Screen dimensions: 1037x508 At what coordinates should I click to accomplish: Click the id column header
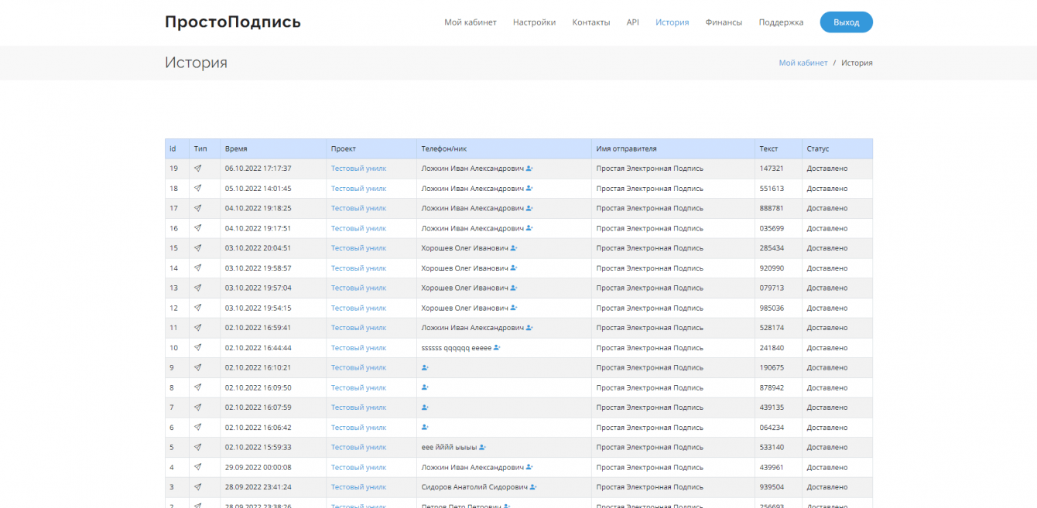pos(173,148)
